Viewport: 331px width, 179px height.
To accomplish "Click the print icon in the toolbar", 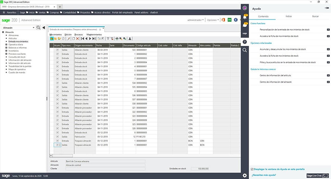I will click(x=117, y=39).
